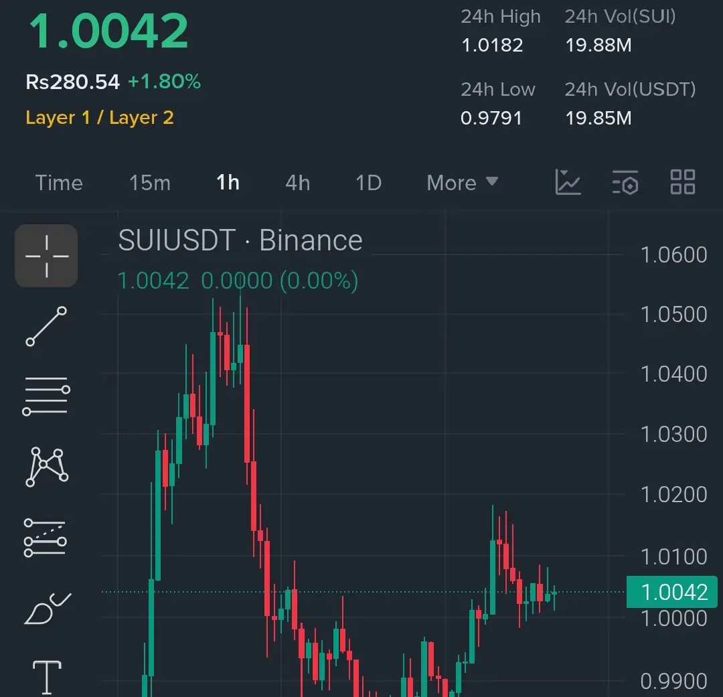The width and height of the screenshot is (723, 697).
Task: Click the large 1.0042 price heading
Action: coord(108,31)
